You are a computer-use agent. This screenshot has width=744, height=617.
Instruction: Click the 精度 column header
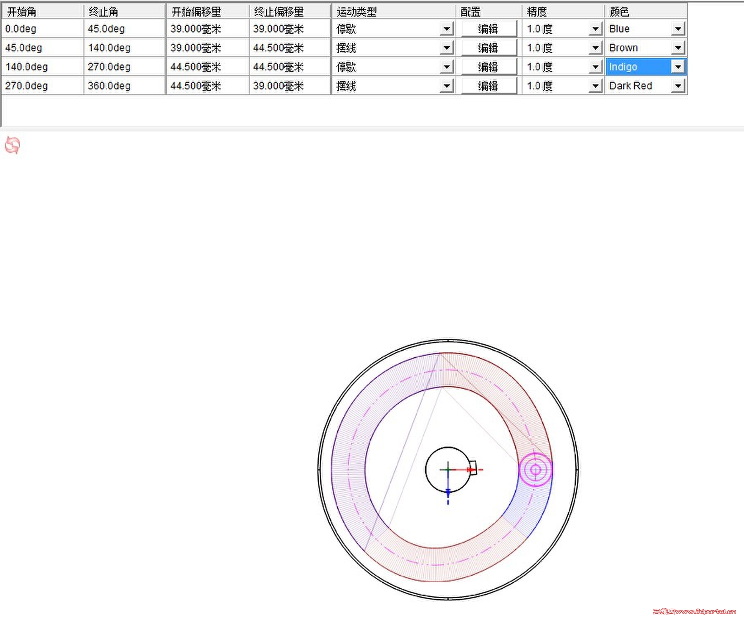[563, 12]
